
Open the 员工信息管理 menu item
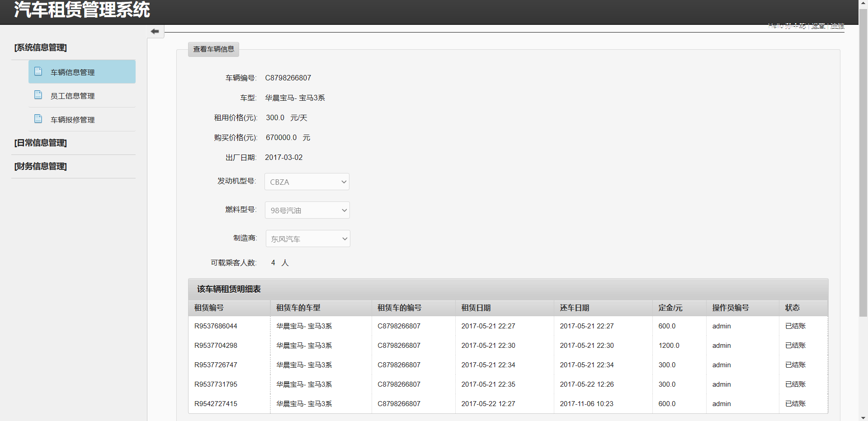[82, 96]
